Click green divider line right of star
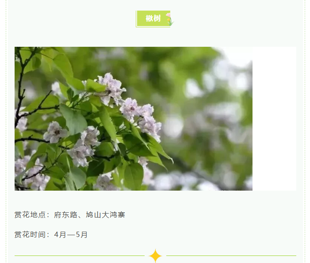The height and width of the screenshot is (263, 310). click(231, 255)
